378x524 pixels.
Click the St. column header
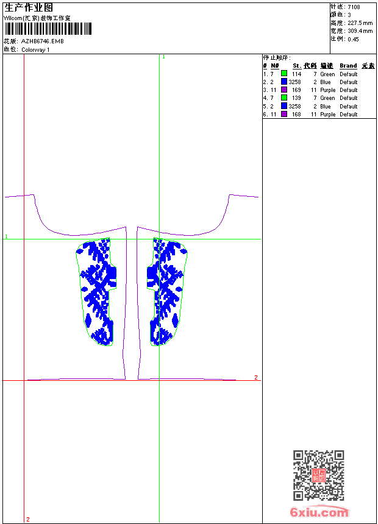pos(297,66)
